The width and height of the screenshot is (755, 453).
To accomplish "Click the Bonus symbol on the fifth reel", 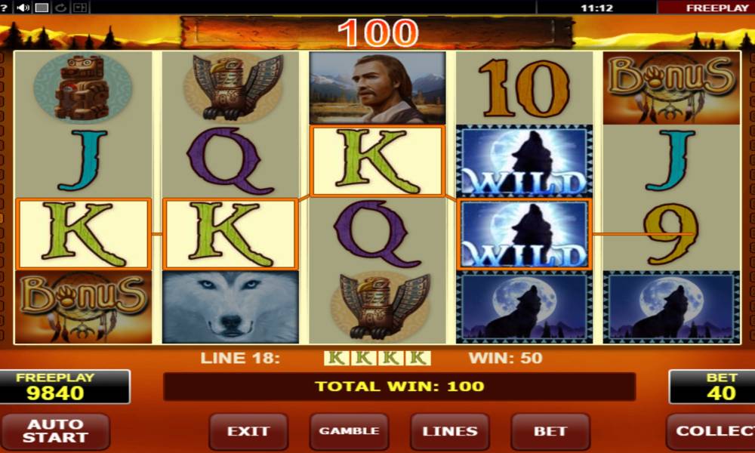I will (x=671, y=88).
